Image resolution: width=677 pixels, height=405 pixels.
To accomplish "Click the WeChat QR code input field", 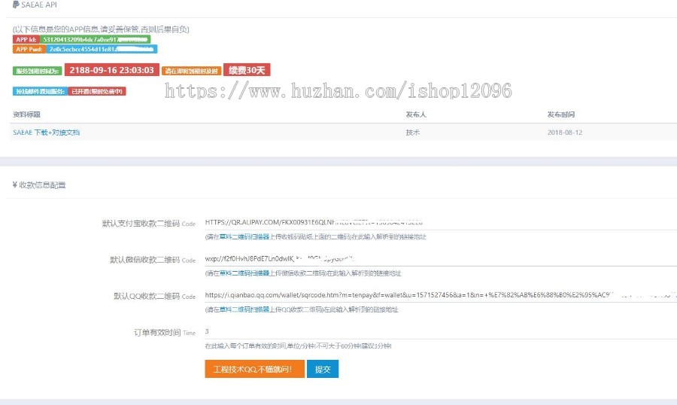I will point(440,259).
